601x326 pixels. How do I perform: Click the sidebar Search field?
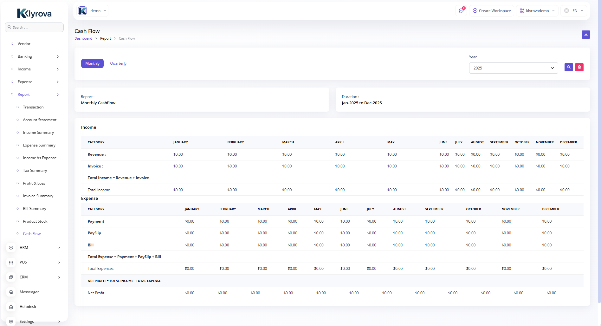pos(34,27)
